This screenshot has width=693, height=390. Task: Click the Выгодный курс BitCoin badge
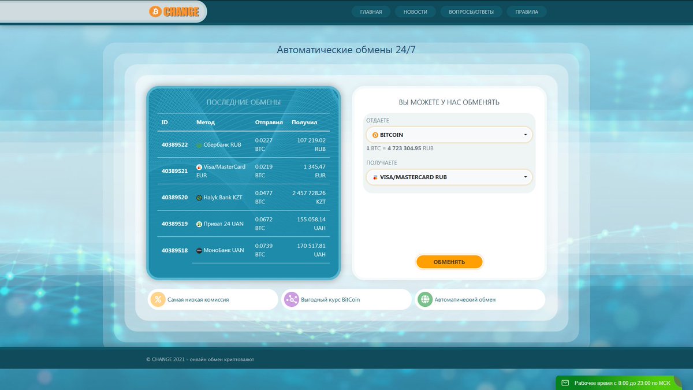point(346,299)
